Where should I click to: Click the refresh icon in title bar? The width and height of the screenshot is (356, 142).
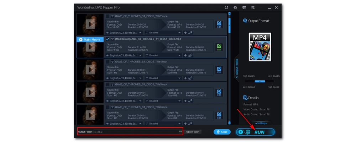tap(226, 7)
